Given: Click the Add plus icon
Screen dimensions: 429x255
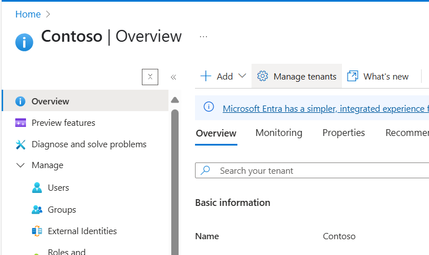Looking at the screenshot, I should [206, 76].
